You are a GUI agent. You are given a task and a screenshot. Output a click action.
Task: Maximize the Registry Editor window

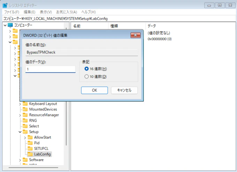click(x=220, y=5)
